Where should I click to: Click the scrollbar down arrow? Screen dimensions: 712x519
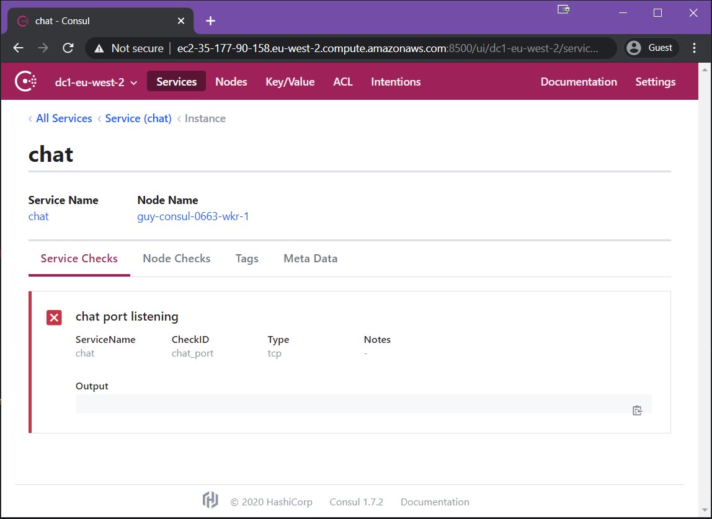705,511
